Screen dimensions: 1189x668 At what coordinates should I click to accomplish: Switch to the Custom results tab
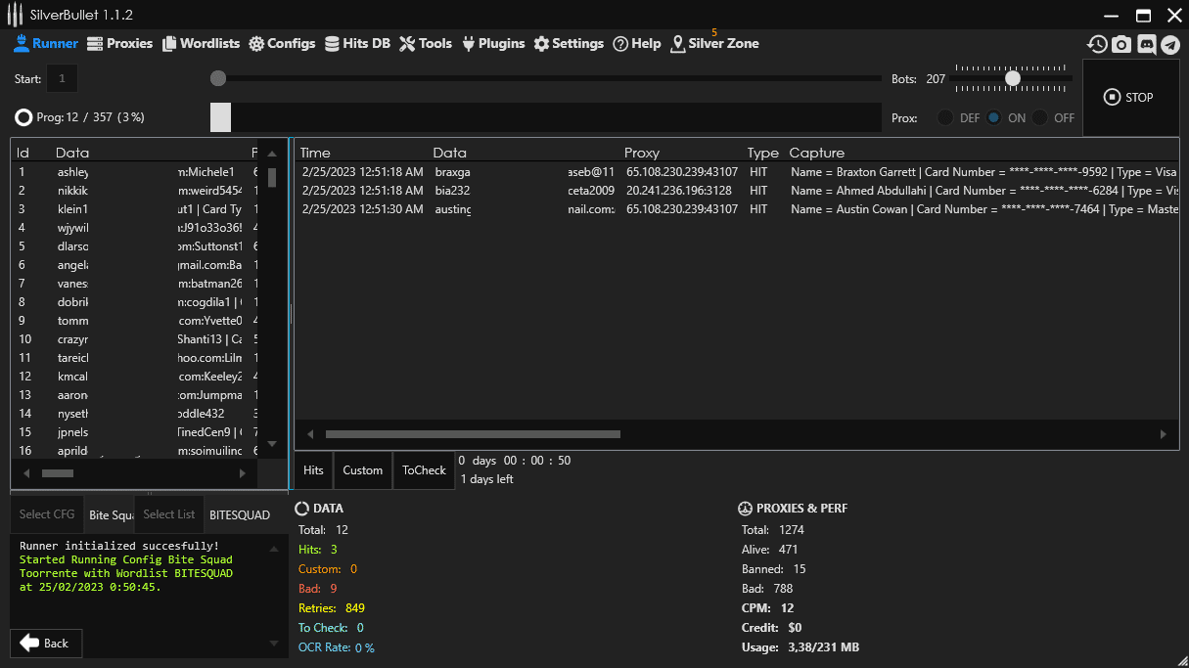[x=362, y=470]
